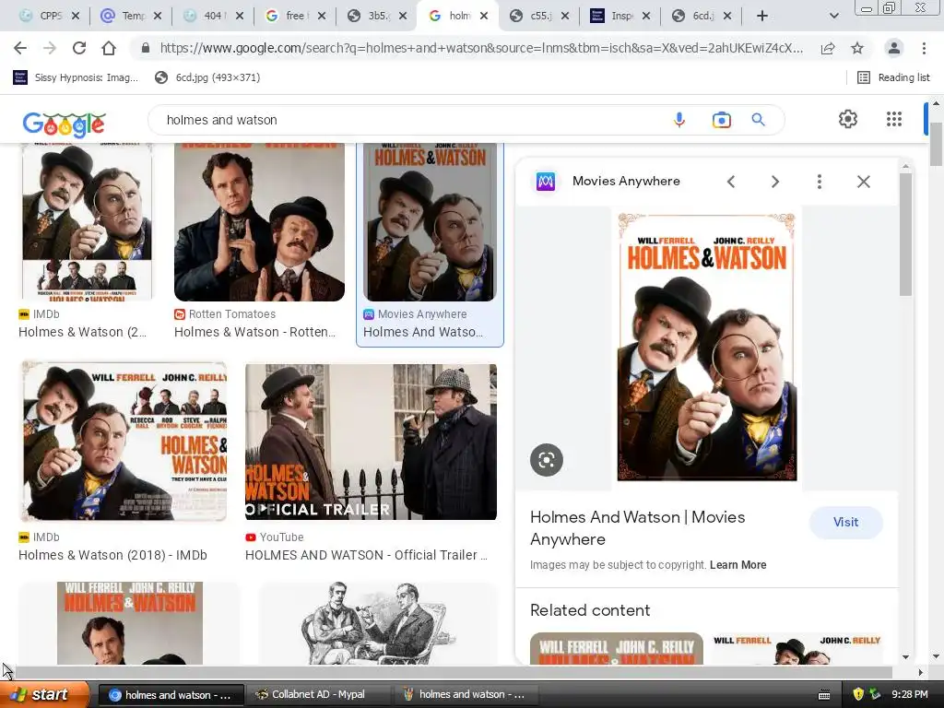
Task: Open the browser profile avatar
Action: click(894, 48)
